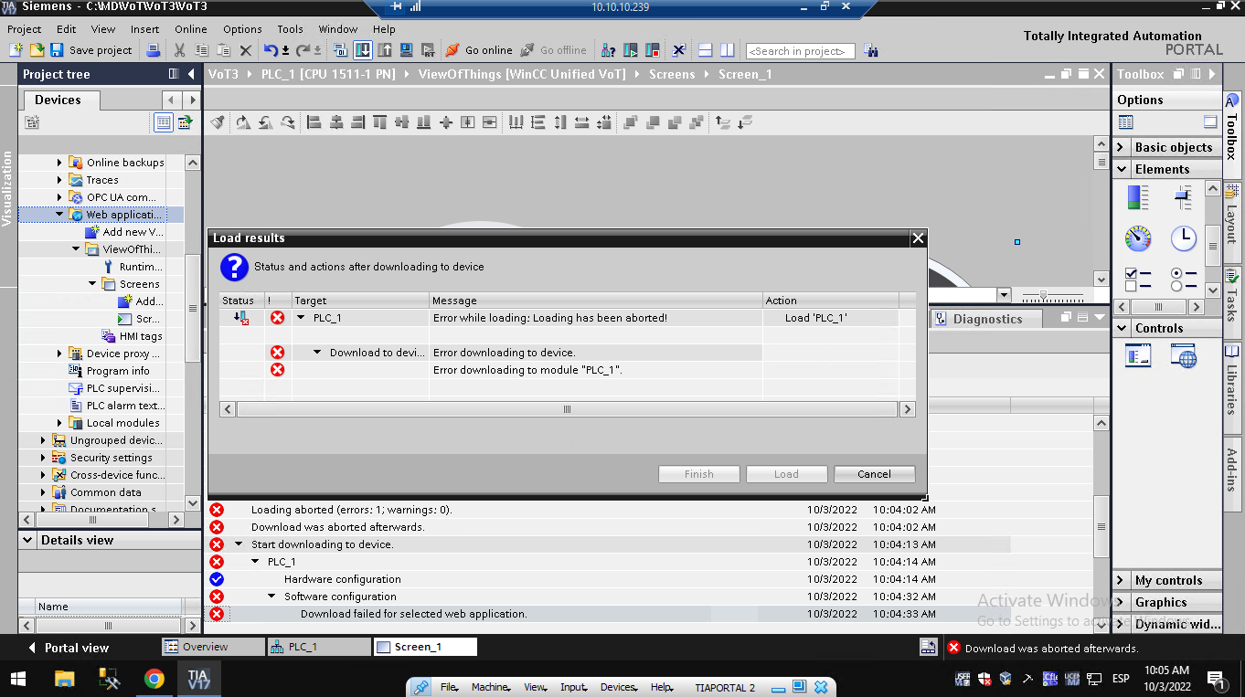
Task: Expand Online backups tree node
Action: 59,163
